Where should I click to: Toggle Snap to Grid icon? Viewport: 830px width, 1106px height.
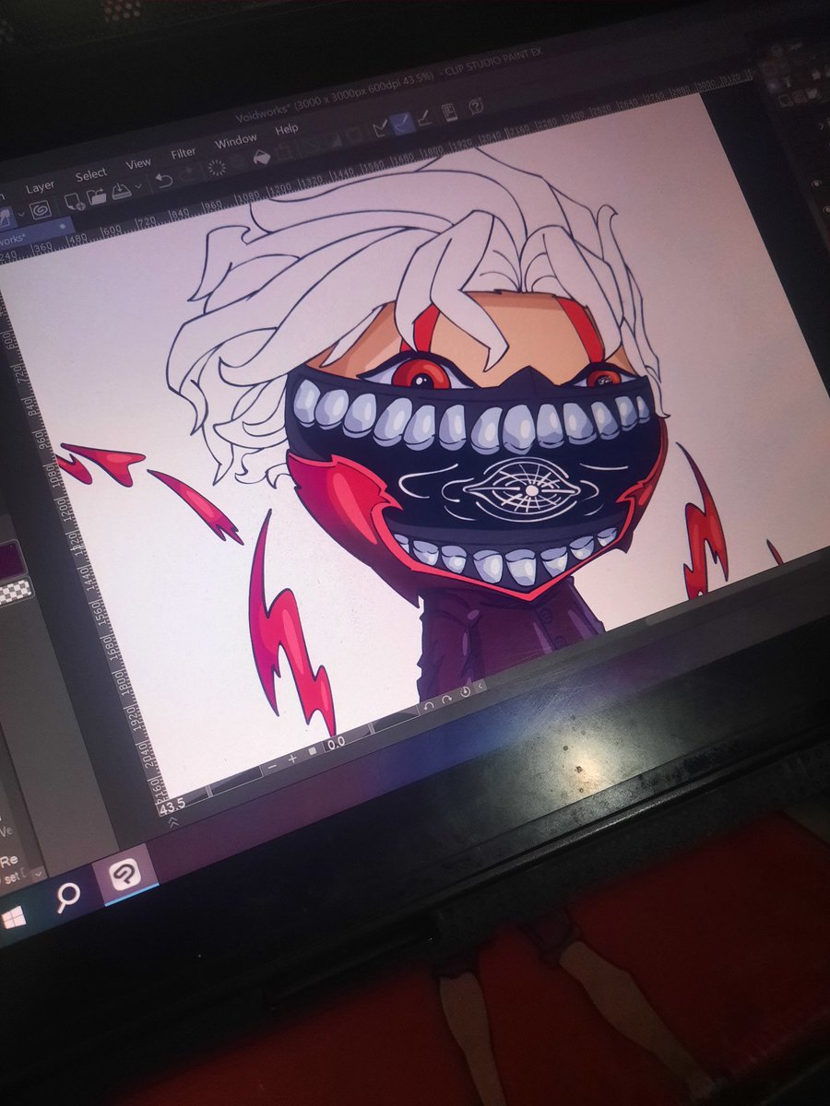pos(426,117)
